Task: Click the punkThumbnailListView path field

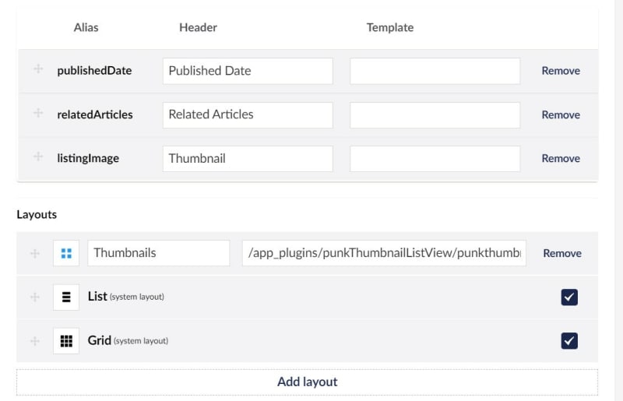Action: [x=384, y=253]
